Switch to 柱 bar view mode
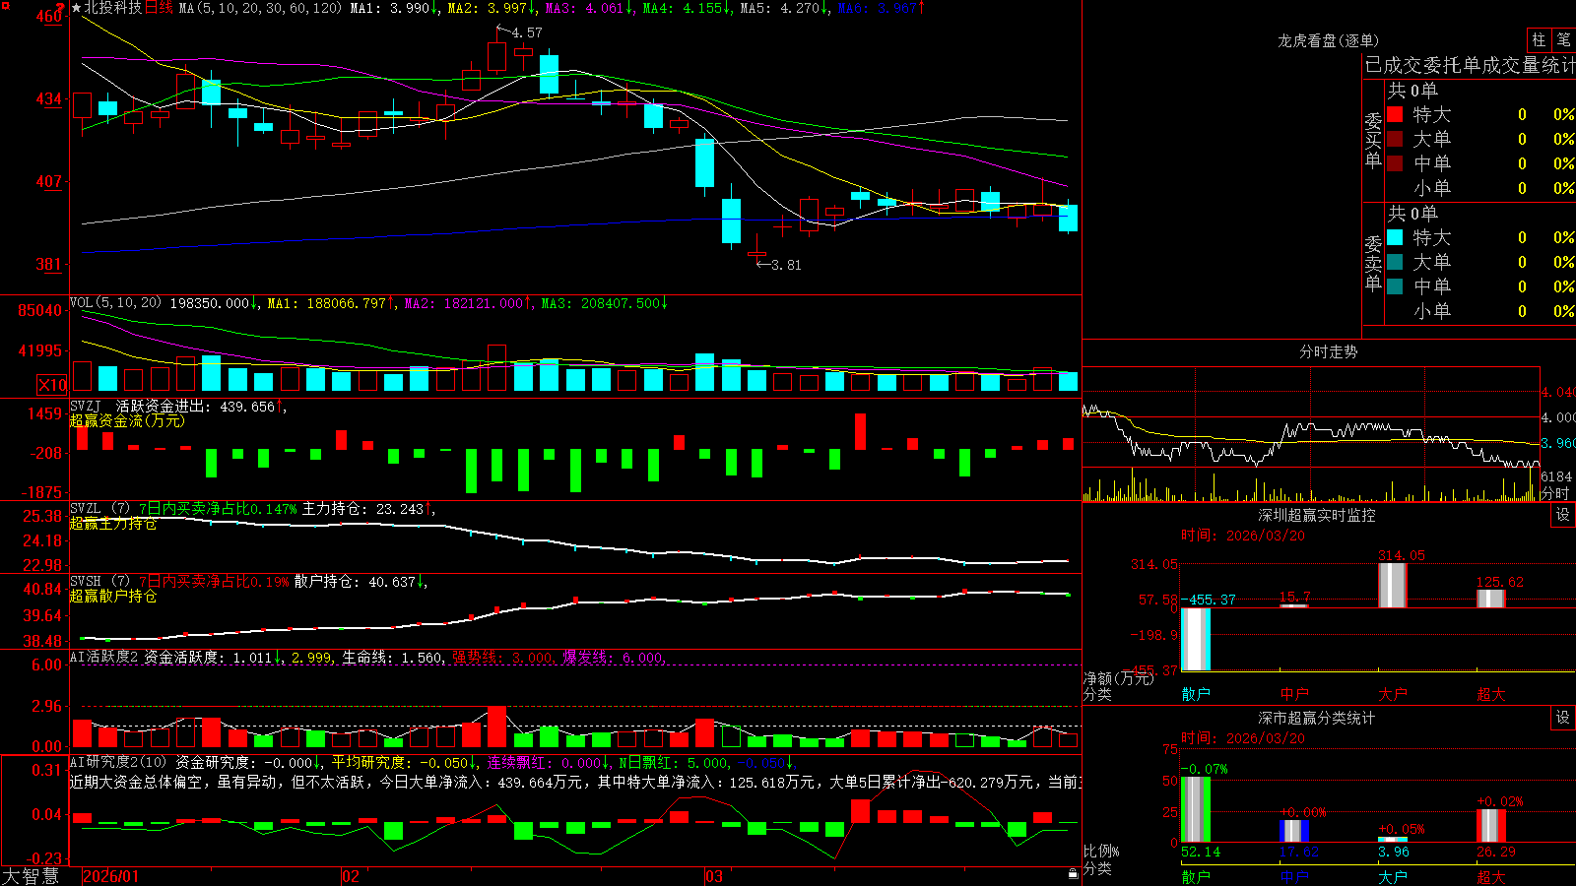Screen dimensions: 1576x886 click(1539, 39)
